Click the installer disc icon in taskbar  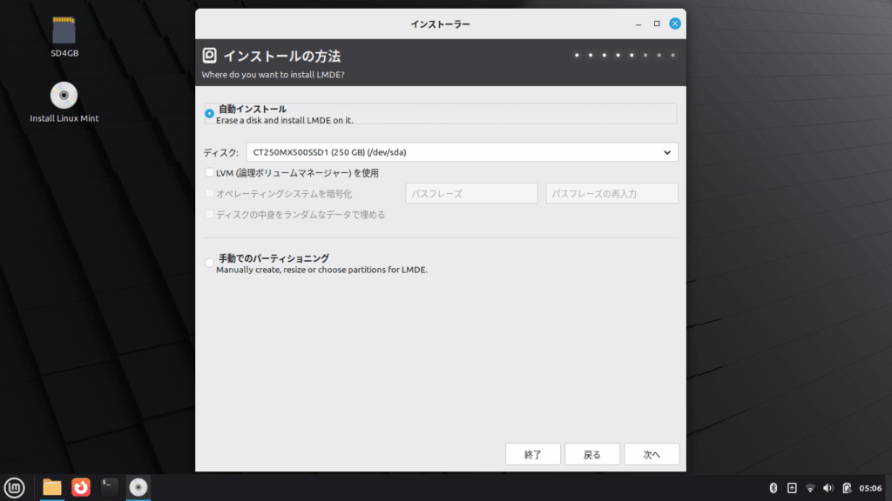[x=138, y=487]
